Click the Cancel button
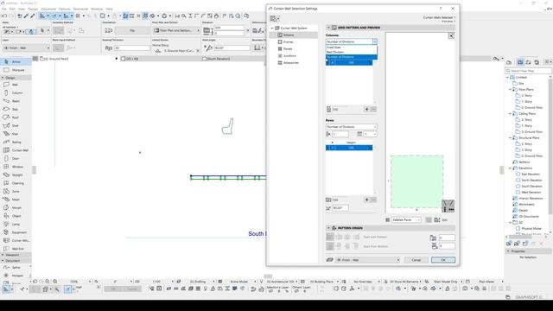This screenshot has width=553, height=311. pyautogui.click(x=416, y=260)
